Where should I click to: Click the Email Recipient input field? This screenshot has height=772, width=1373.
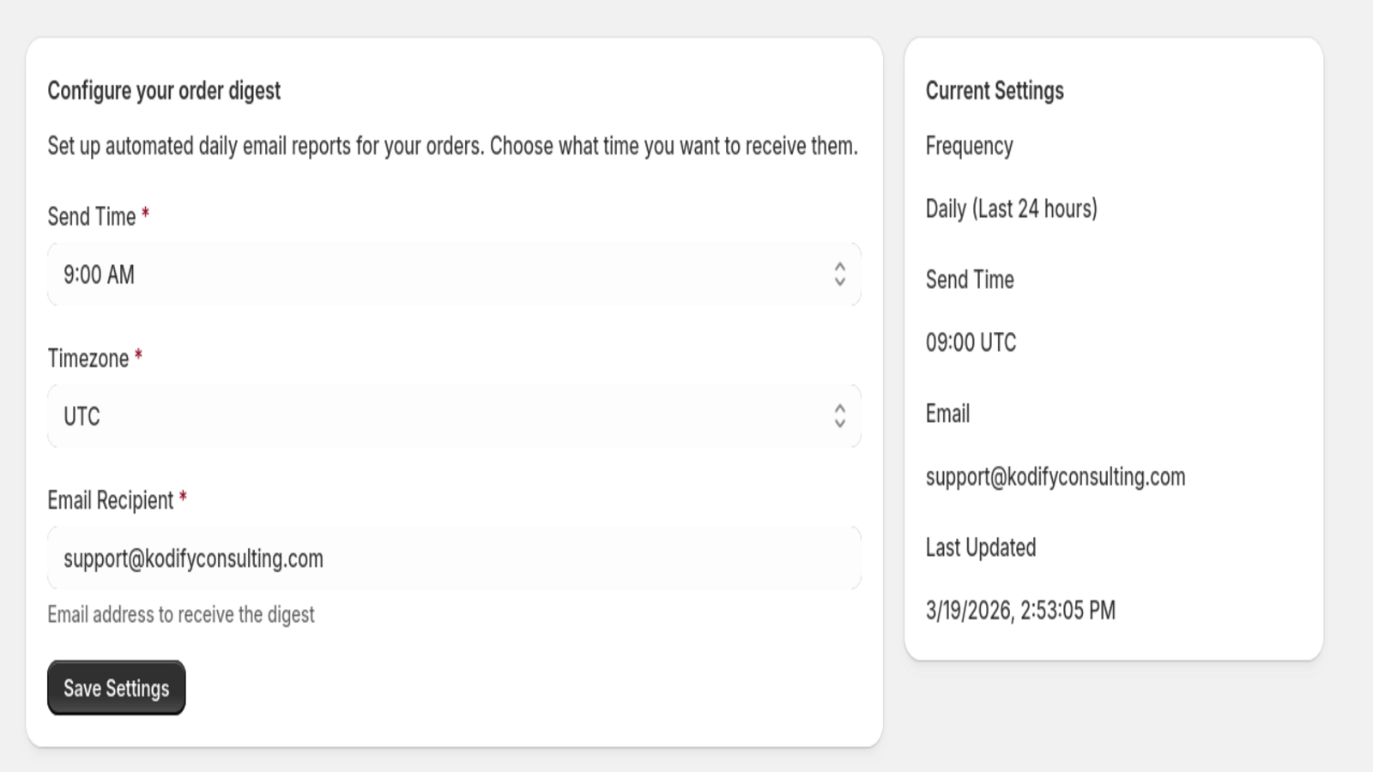[453, 558]
